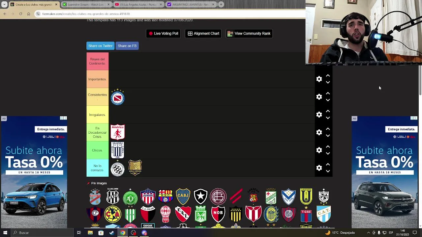This screenshot has width=422, height=237.
Task: Share tier list on FB
Action: coord(127,46)
